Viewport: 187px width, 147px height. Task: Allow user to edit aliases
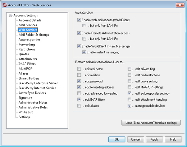[79, 106]
